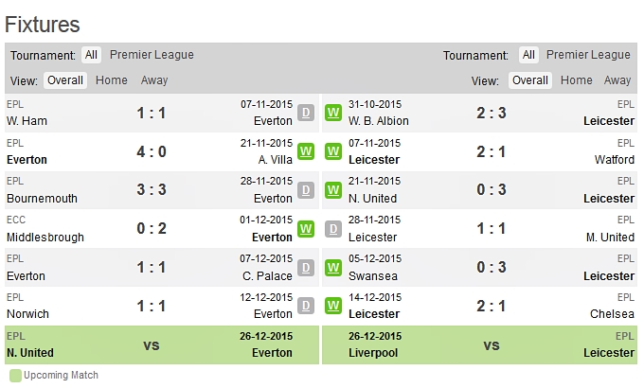Click draw icon for W. Ham vs Everton

pos(306,113)
